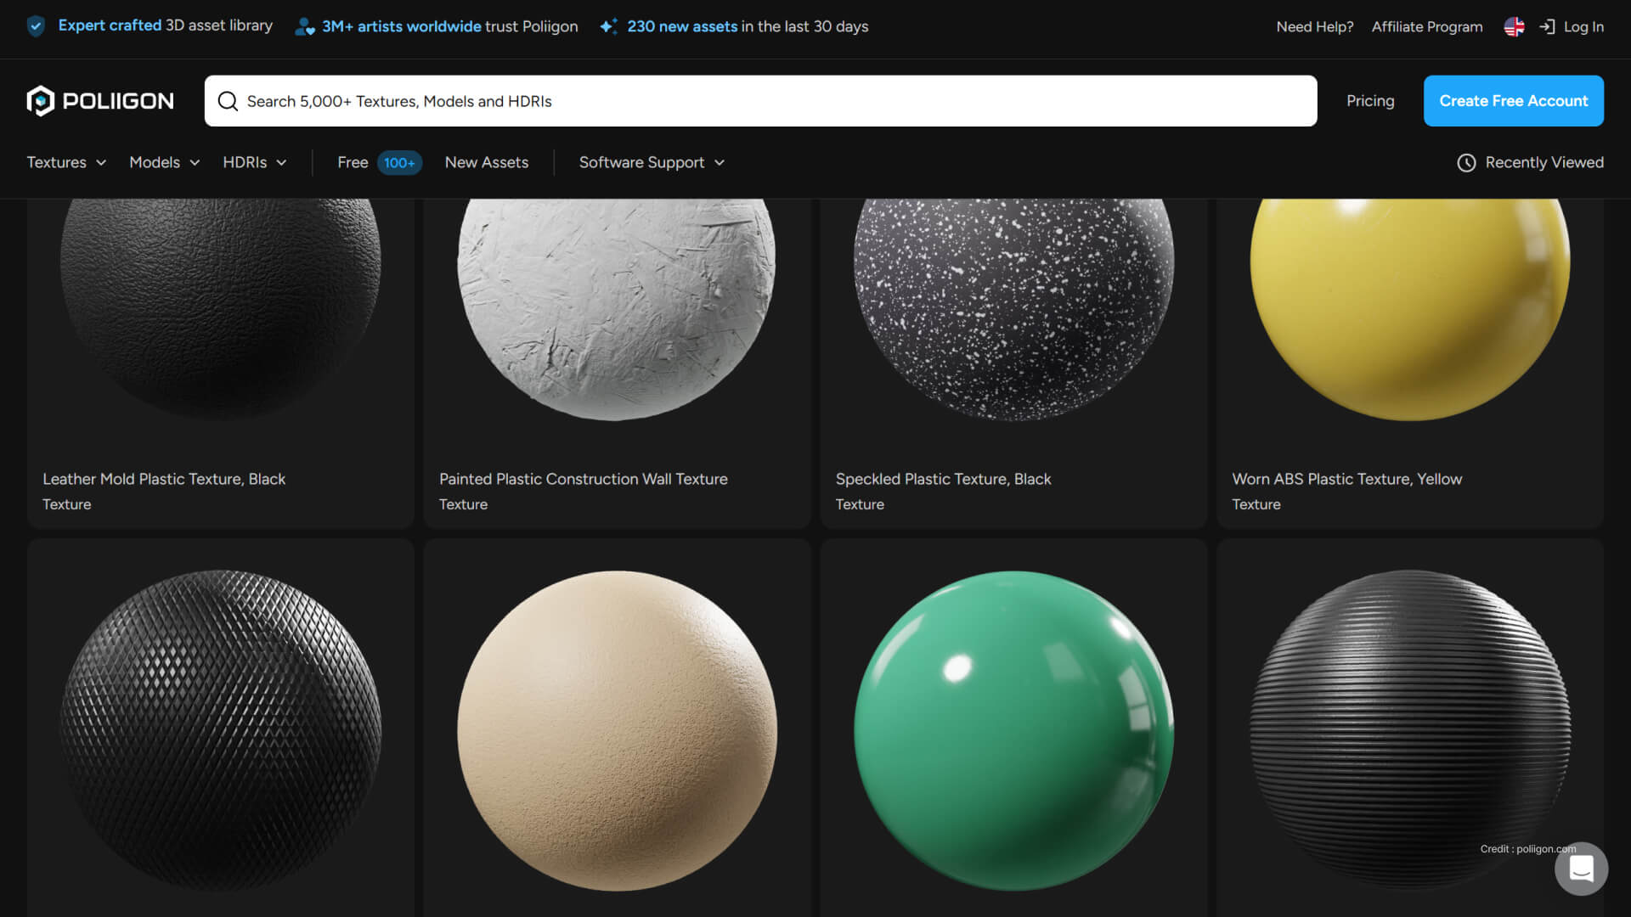Click the Recently Viewed clock icon
Image resolution: width=1631 pixels, height=917 pixels.
tap(1466, 162)
